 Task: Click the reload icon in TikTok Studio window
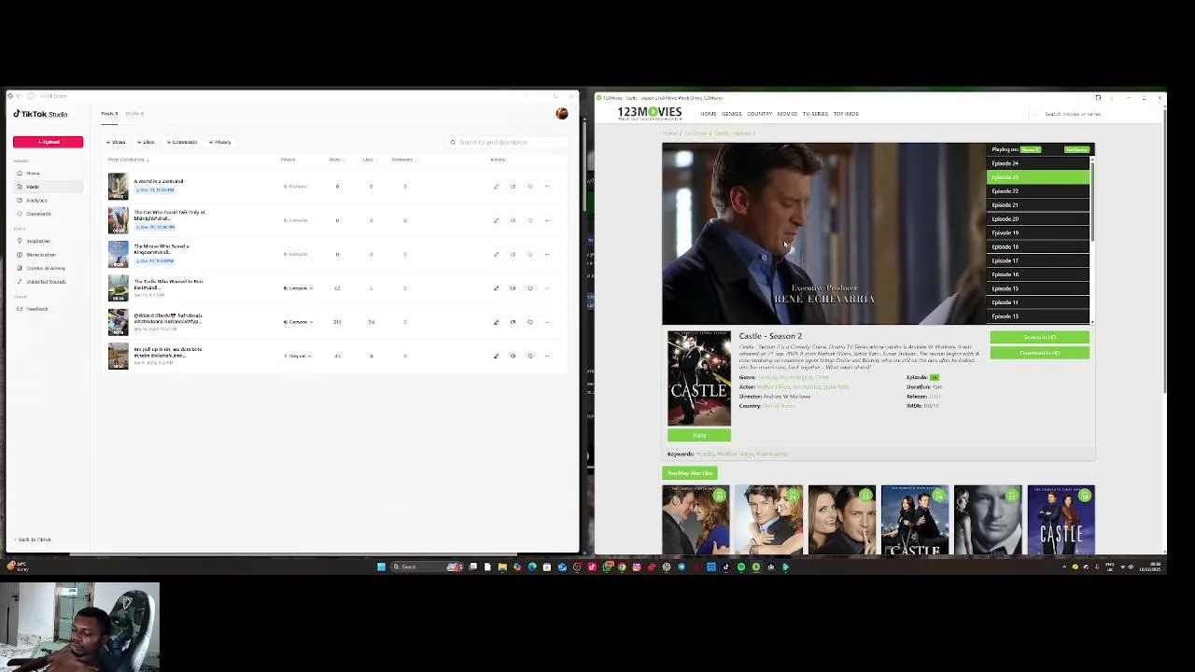pyautogui.click(x=31, y=96)
